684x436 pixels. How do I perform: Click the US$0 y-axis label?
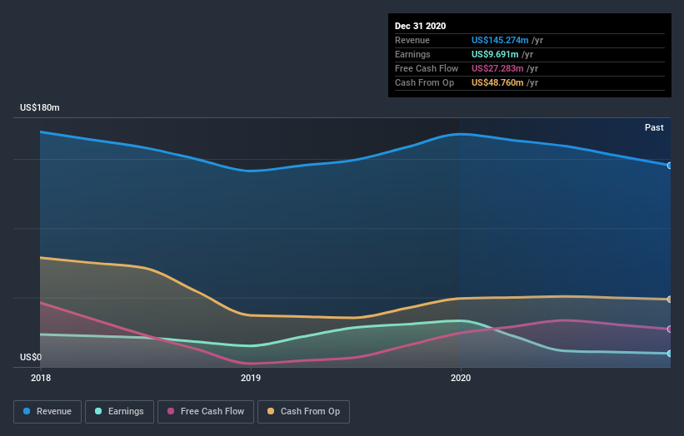point(31,357)
